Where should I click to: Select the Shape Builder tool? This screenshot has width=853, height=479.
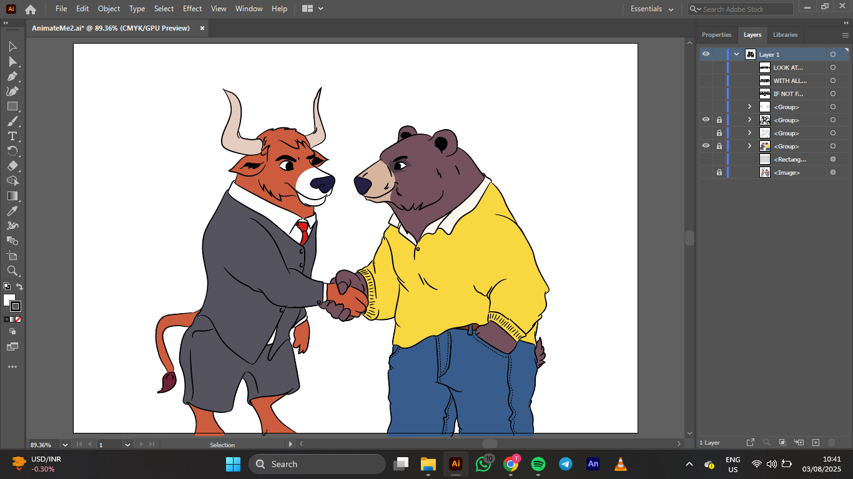[x=12, y=181]
